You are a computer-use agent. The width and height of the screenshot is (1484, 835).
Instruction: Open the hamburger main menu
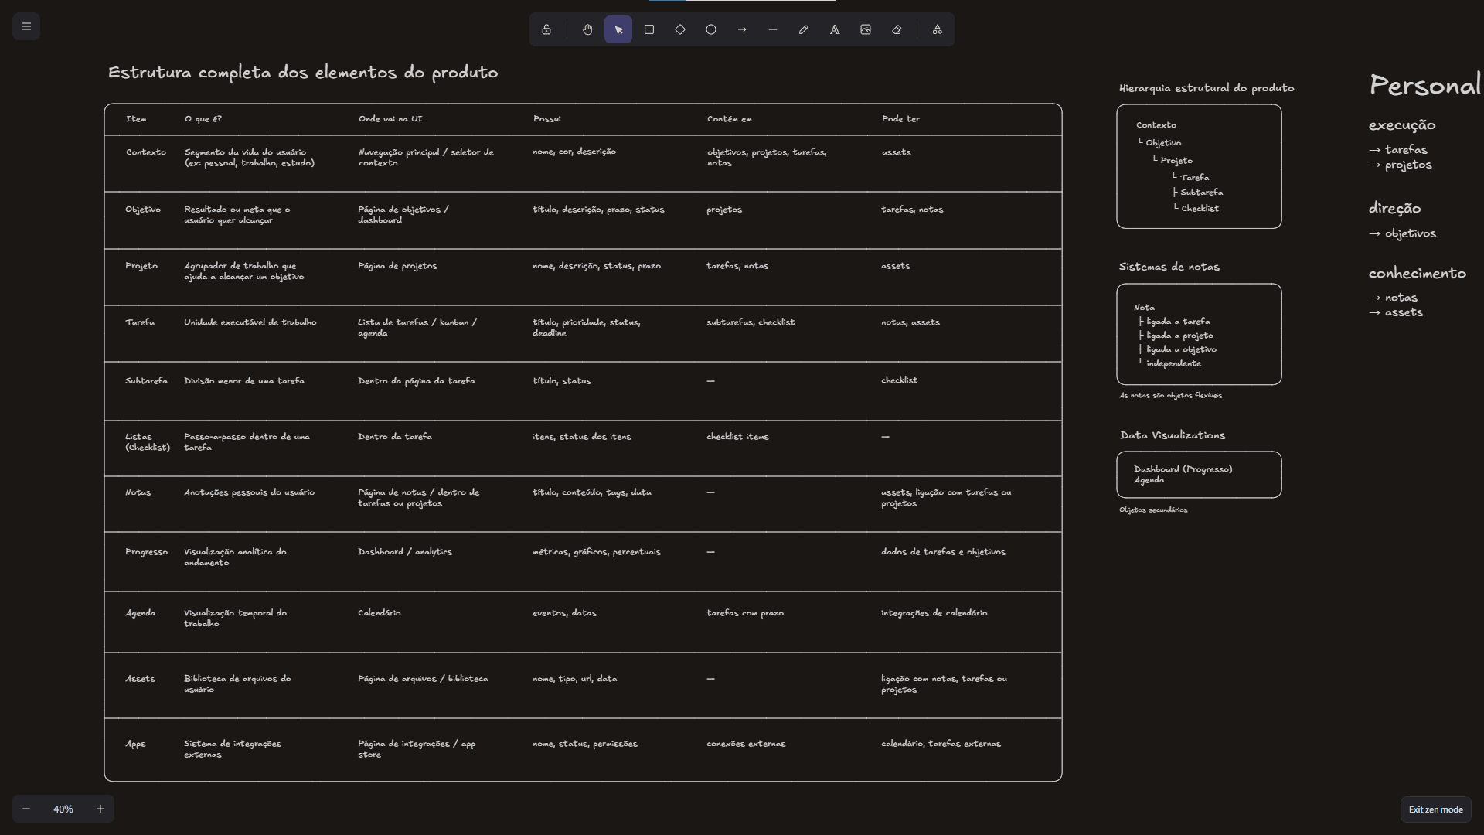pyautogui.click(x=26, y=26)
